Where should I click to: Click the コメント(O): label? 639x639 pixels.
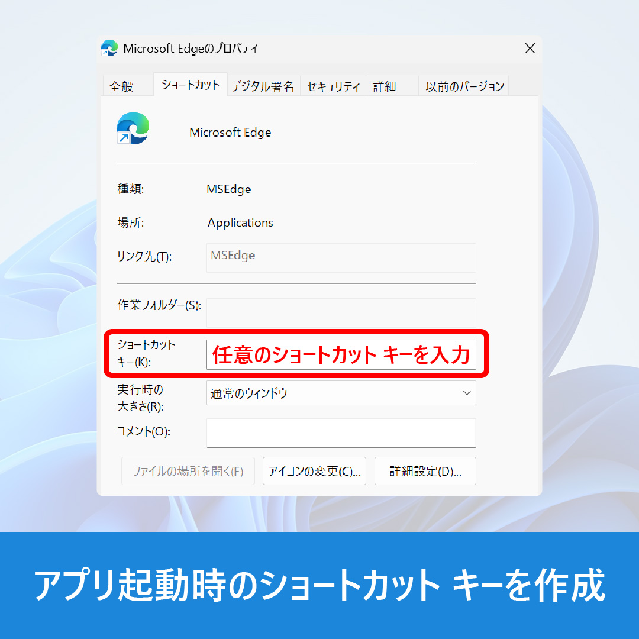click(143, 431)
